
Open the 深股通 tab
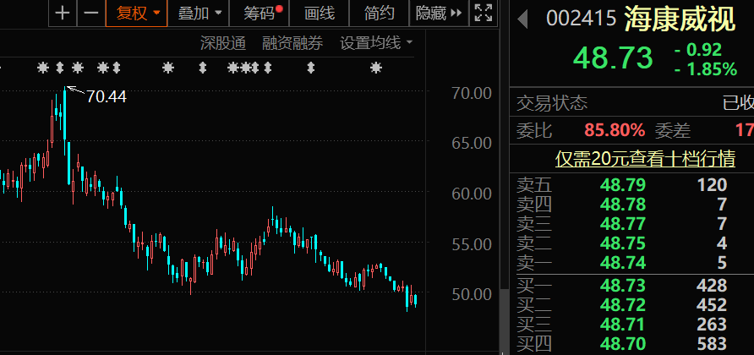223,43
